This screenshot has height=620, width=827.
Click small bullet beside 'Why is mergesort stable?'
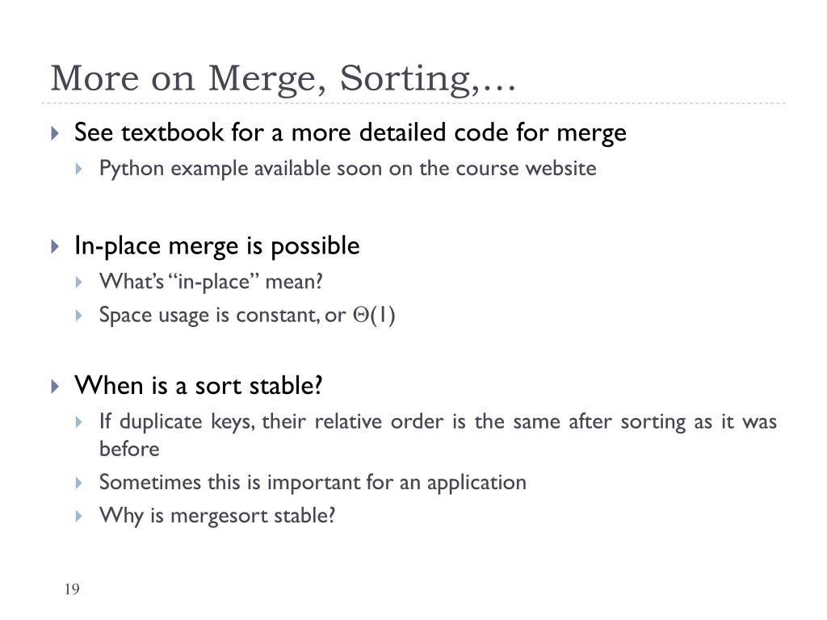(x=79, y=516)
